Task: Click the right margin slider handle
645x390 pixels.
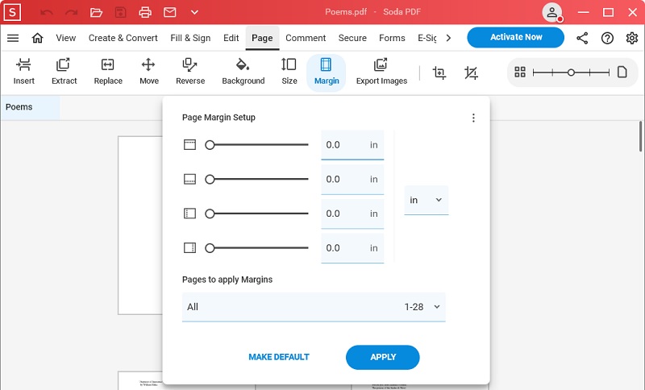Action: 210,248
